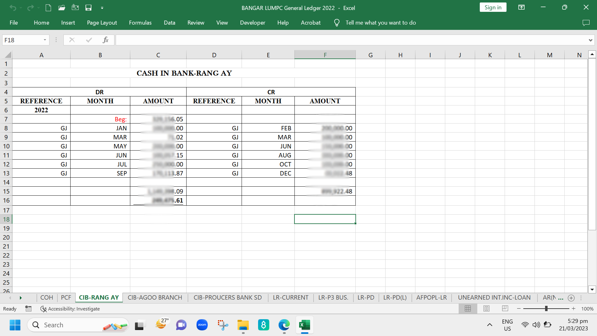This screenshot has width=597, height=336.
Task: Open Customize Quick Access Toolbar dropdown
Action: [x=102, y=8]
